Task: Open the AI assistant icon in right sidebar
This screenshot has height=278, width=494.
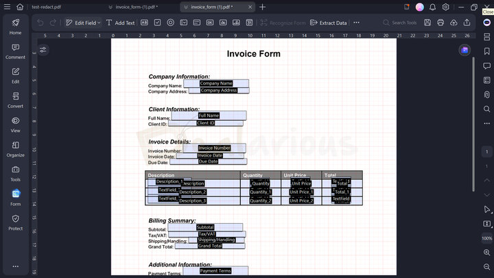Action: (x=486, y=23)
